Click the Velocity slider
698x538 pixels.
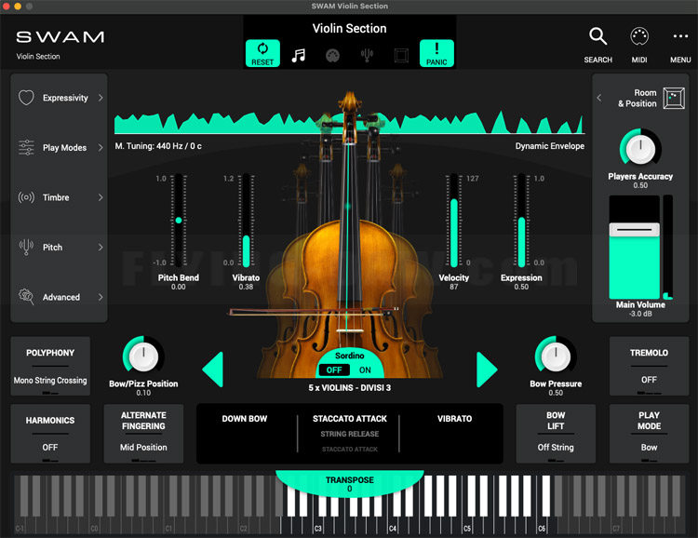click(x=454, y=221)
